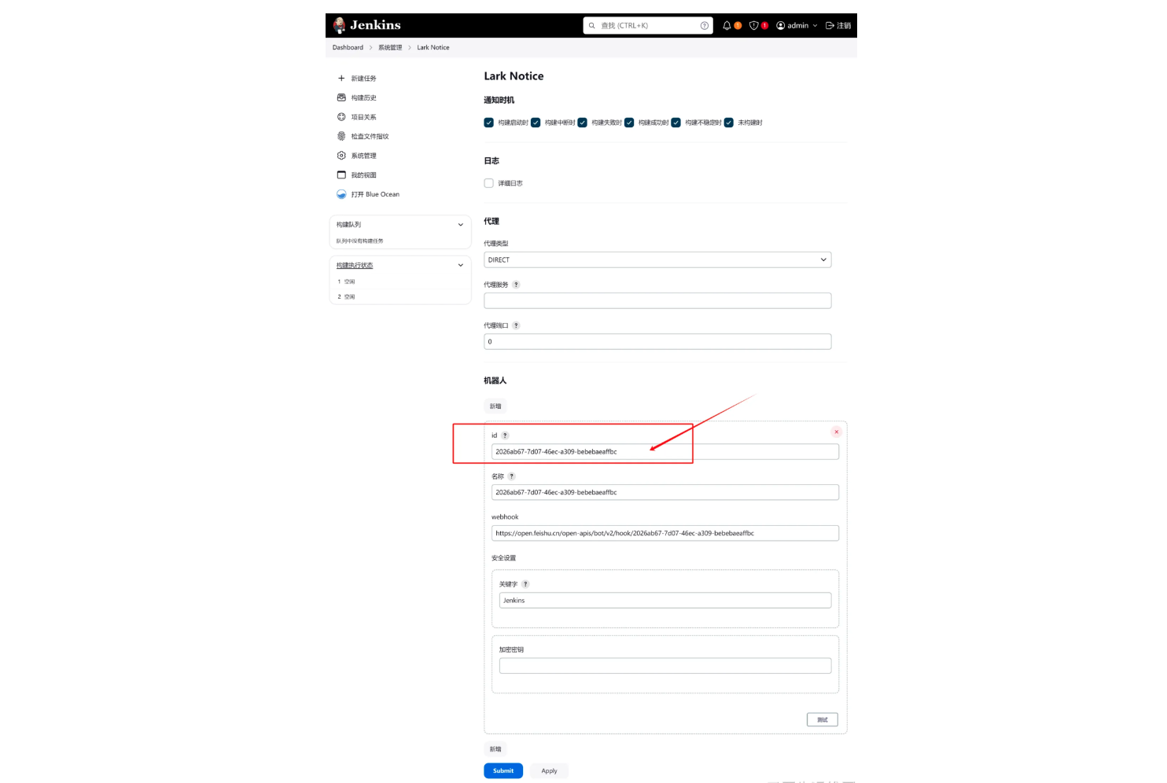The height and width of the screenshot is (783, 1167).
Task: Open help icon next to 关键字
Action: 525,584
